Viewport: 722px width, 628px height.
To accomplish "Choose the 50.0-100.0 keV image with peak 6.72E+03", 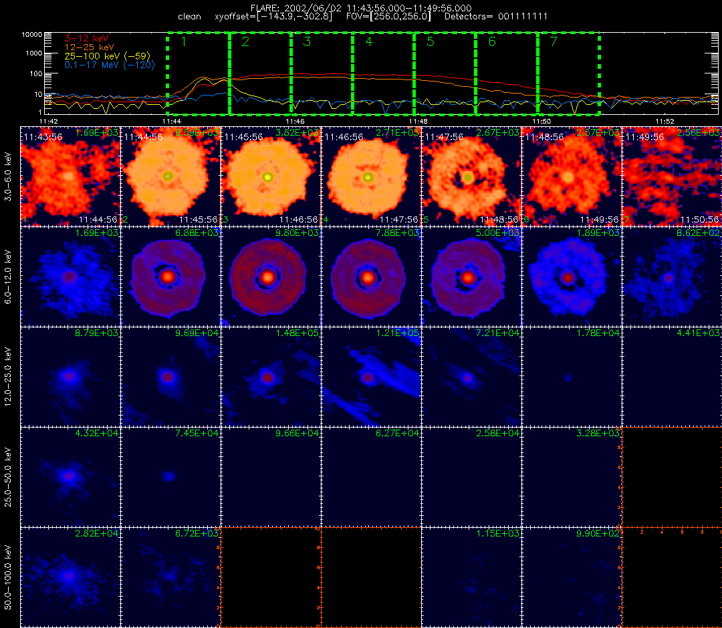I will pos(171,577).
